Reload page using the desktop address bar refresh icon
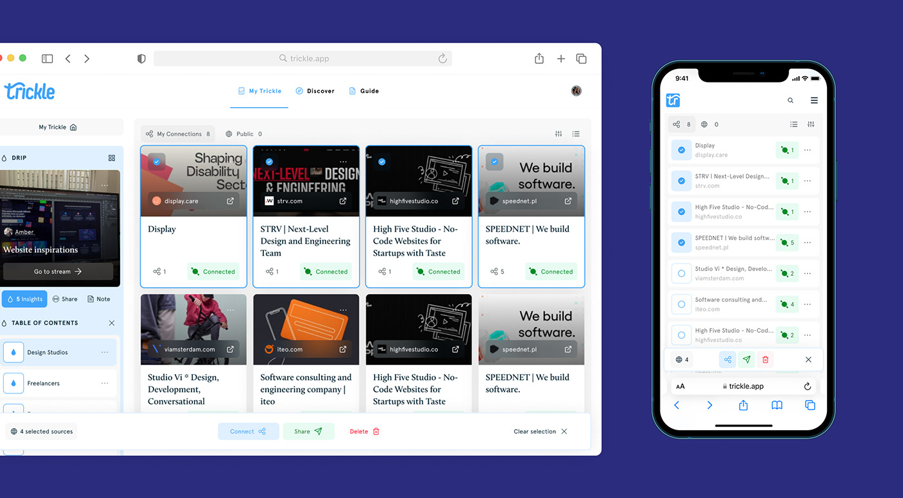This screenshot has height=498, width=903. pyautogui.click(x=442, y=59)
